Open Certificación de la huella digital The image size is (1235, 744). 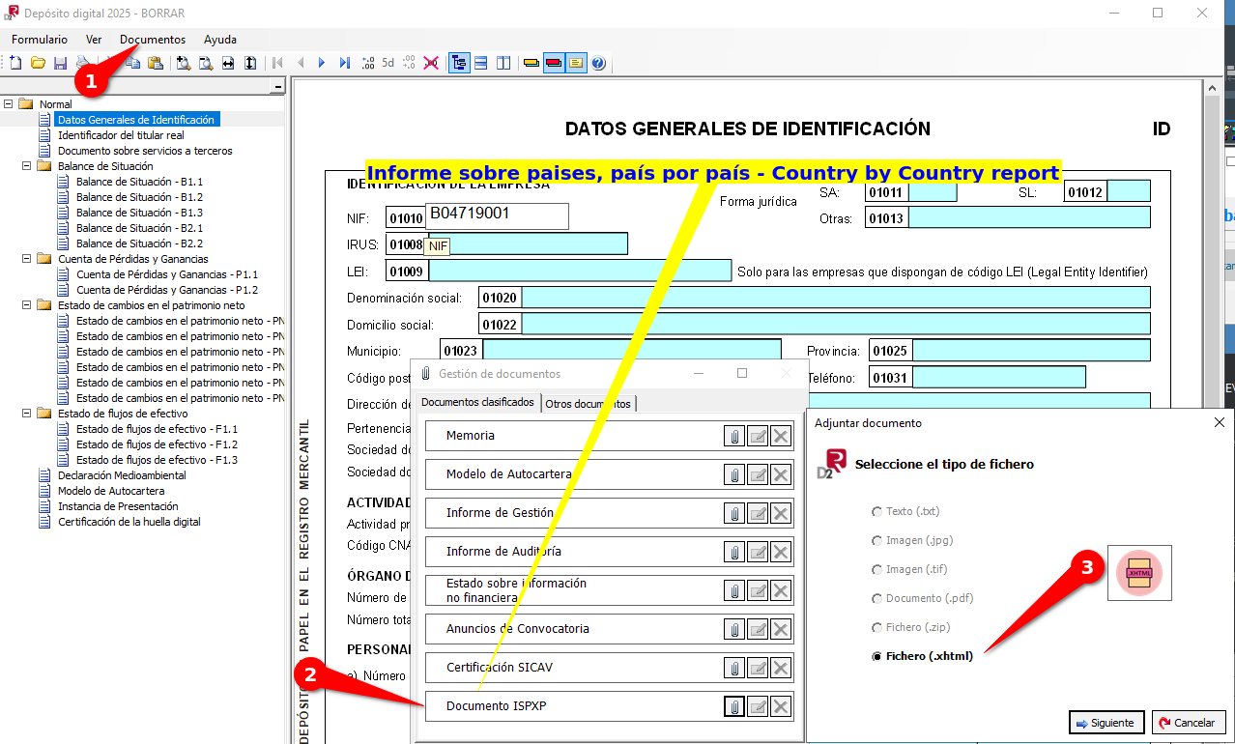pos(129,522)
